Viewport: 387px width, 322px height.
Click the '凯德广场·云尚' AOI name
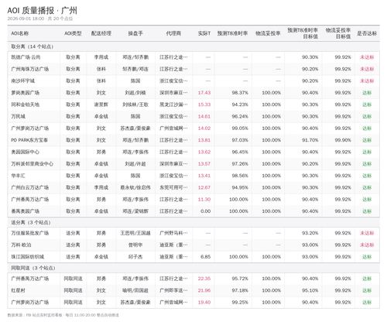click(x=26, y=57)
